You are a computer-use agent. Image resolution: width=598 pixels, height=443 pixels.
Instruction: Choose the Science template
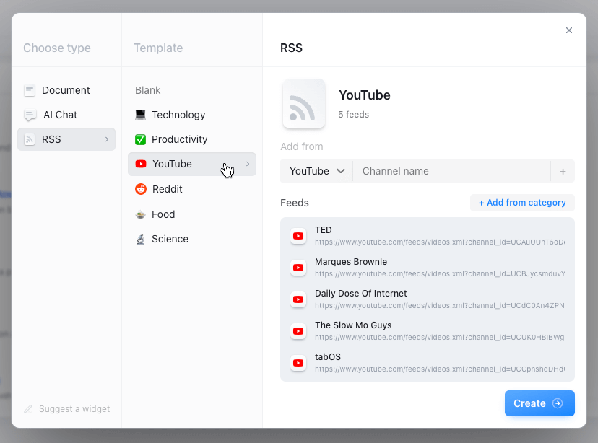[192, 239]
